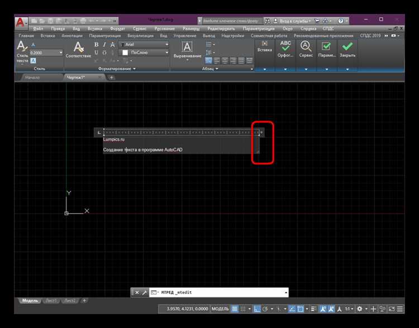Toggle the drawing grid display in status bar
Screen dimensions: 419x328
234,309
